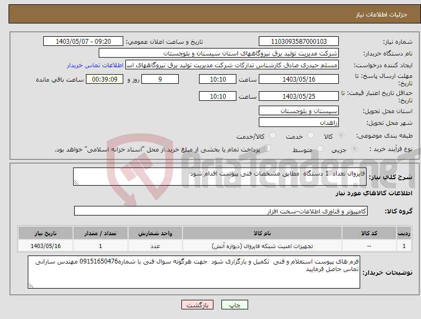Click remaining time field 00:39:09
Viewport: 421px width, 319px height.
(x=105, y=79)
